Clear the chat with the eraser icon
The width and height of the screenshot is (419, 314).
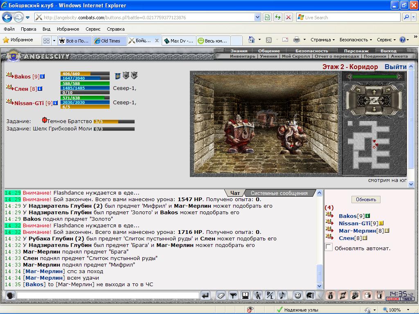pyautogui.click(x=221, y=296)
